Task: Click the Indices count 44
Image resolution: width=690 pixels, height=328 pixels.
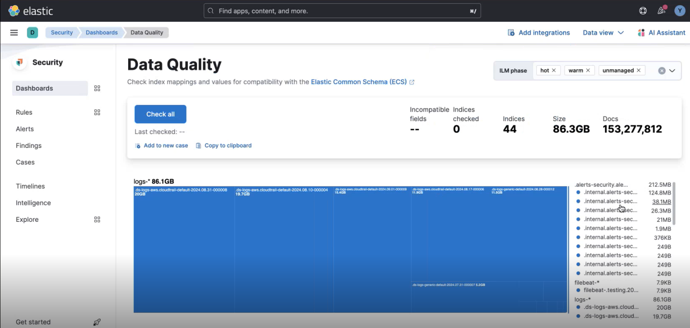Action: coord(510,129)
